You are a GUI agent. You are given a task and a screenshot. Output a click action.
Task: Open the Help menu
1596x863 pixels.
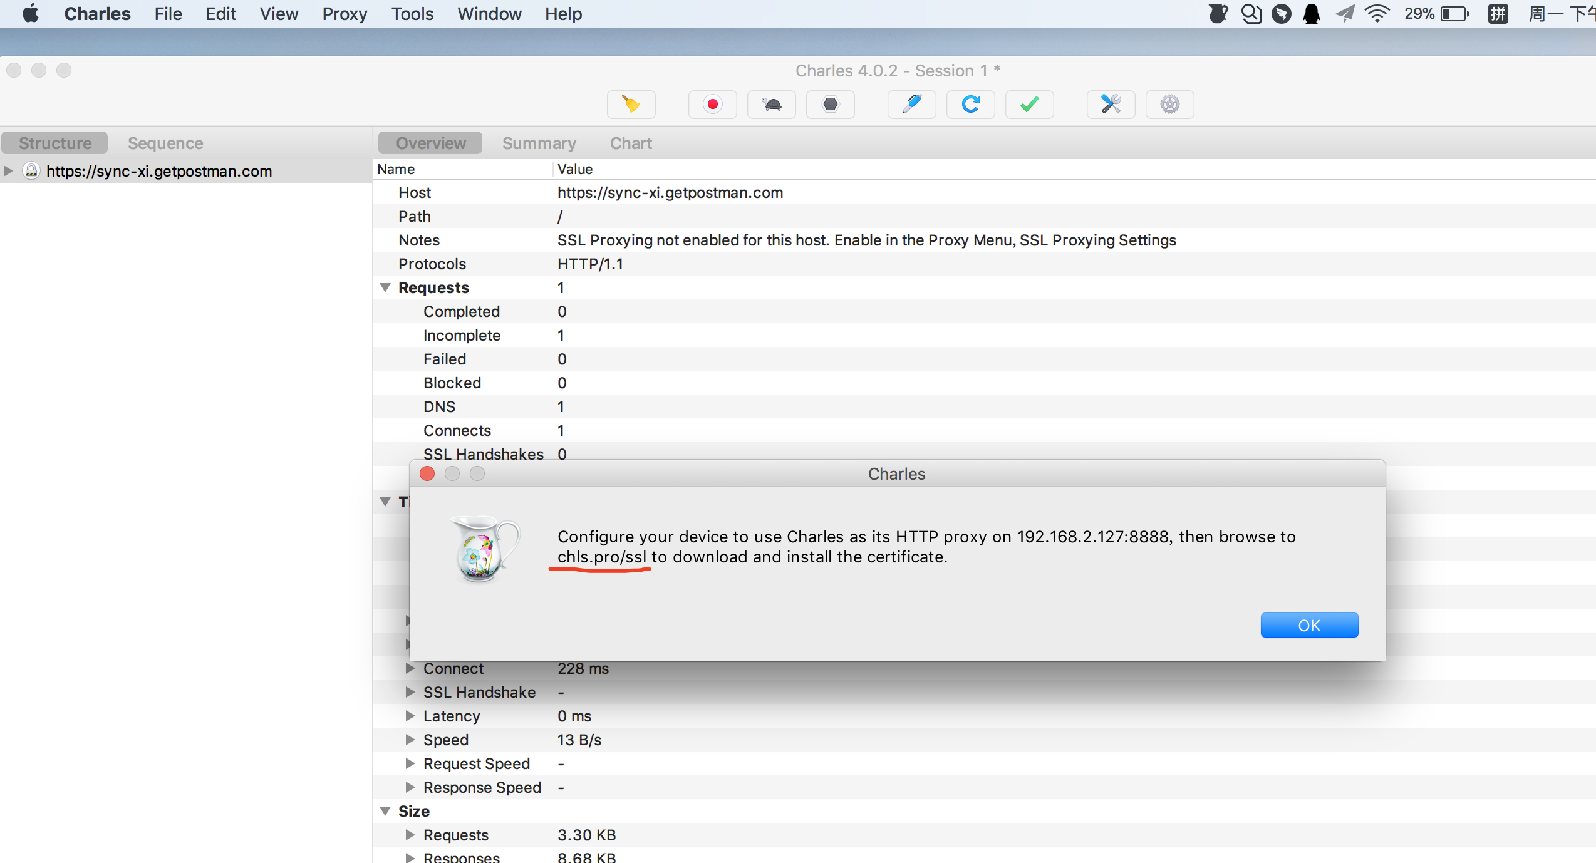coord(564,14)
